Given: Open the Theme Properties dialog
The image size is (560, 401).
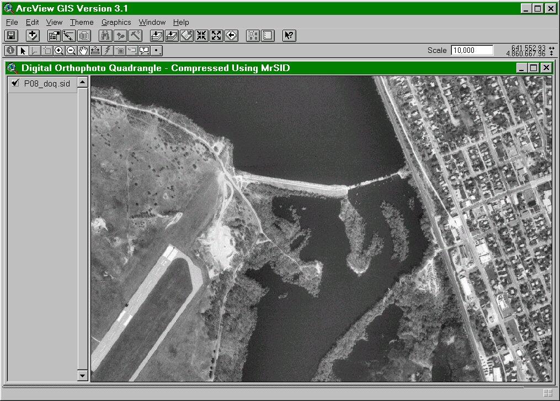Looking at the screenshot, I should pos(54,35).
